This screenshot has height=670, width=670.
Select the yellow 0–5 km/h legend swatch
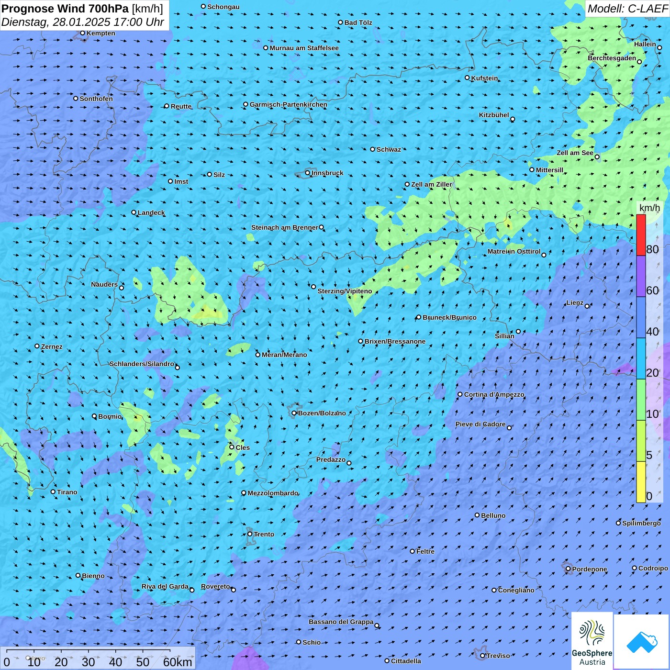pos(641,482)
